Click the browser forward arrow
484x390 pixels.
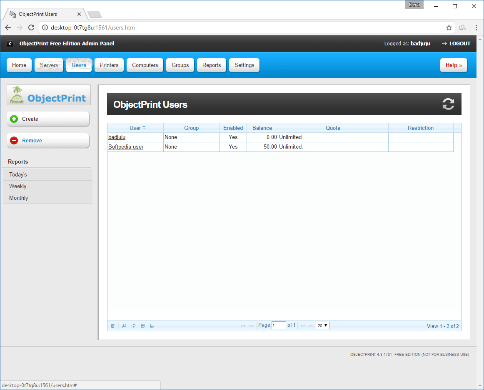click(20, 27)
